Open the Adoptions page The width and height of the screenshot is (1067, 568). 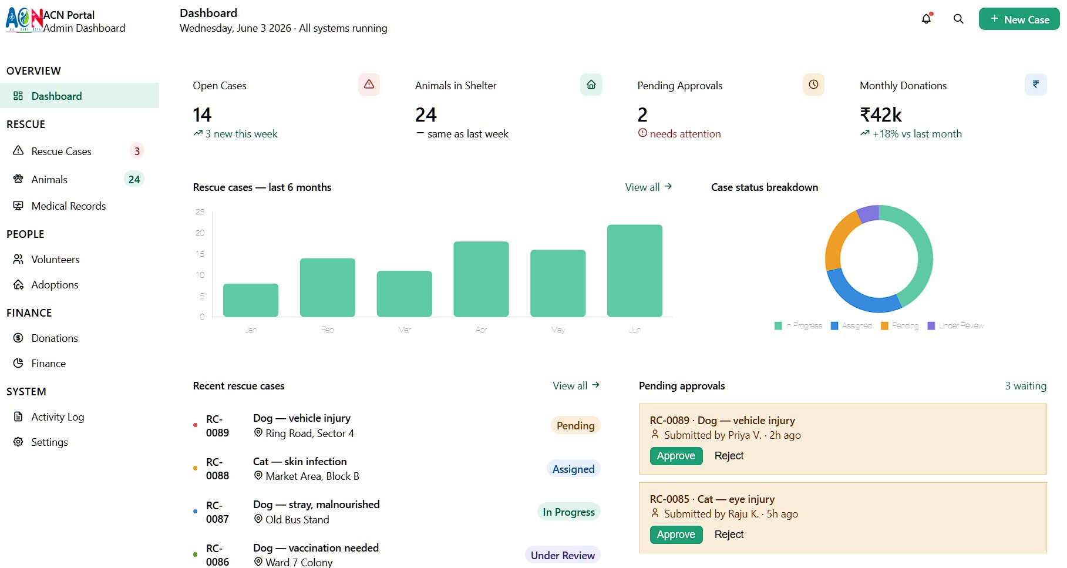pyautogui.click(x=79, y=285)
